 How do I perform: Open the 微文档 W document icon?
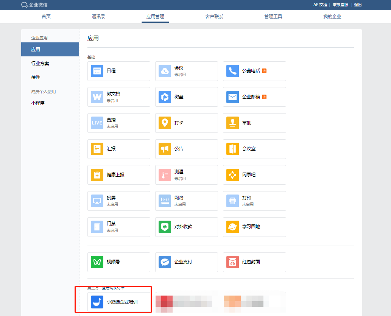pos(97,97)
